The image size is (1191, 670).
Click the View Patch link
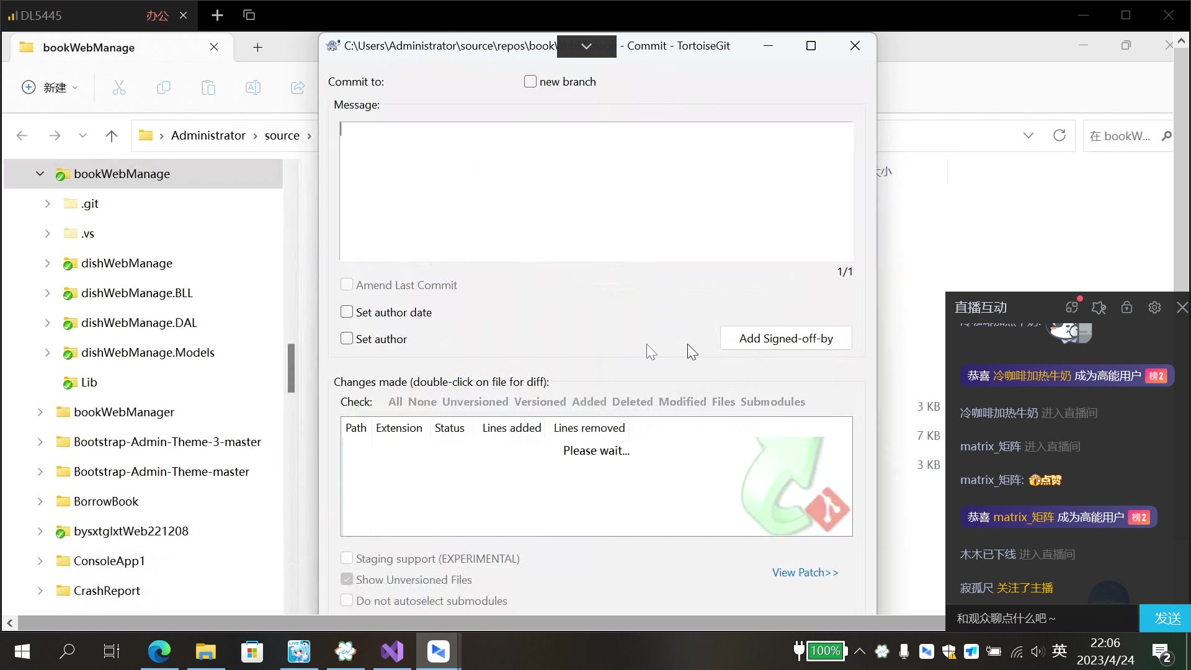click(x=806, y=573)
